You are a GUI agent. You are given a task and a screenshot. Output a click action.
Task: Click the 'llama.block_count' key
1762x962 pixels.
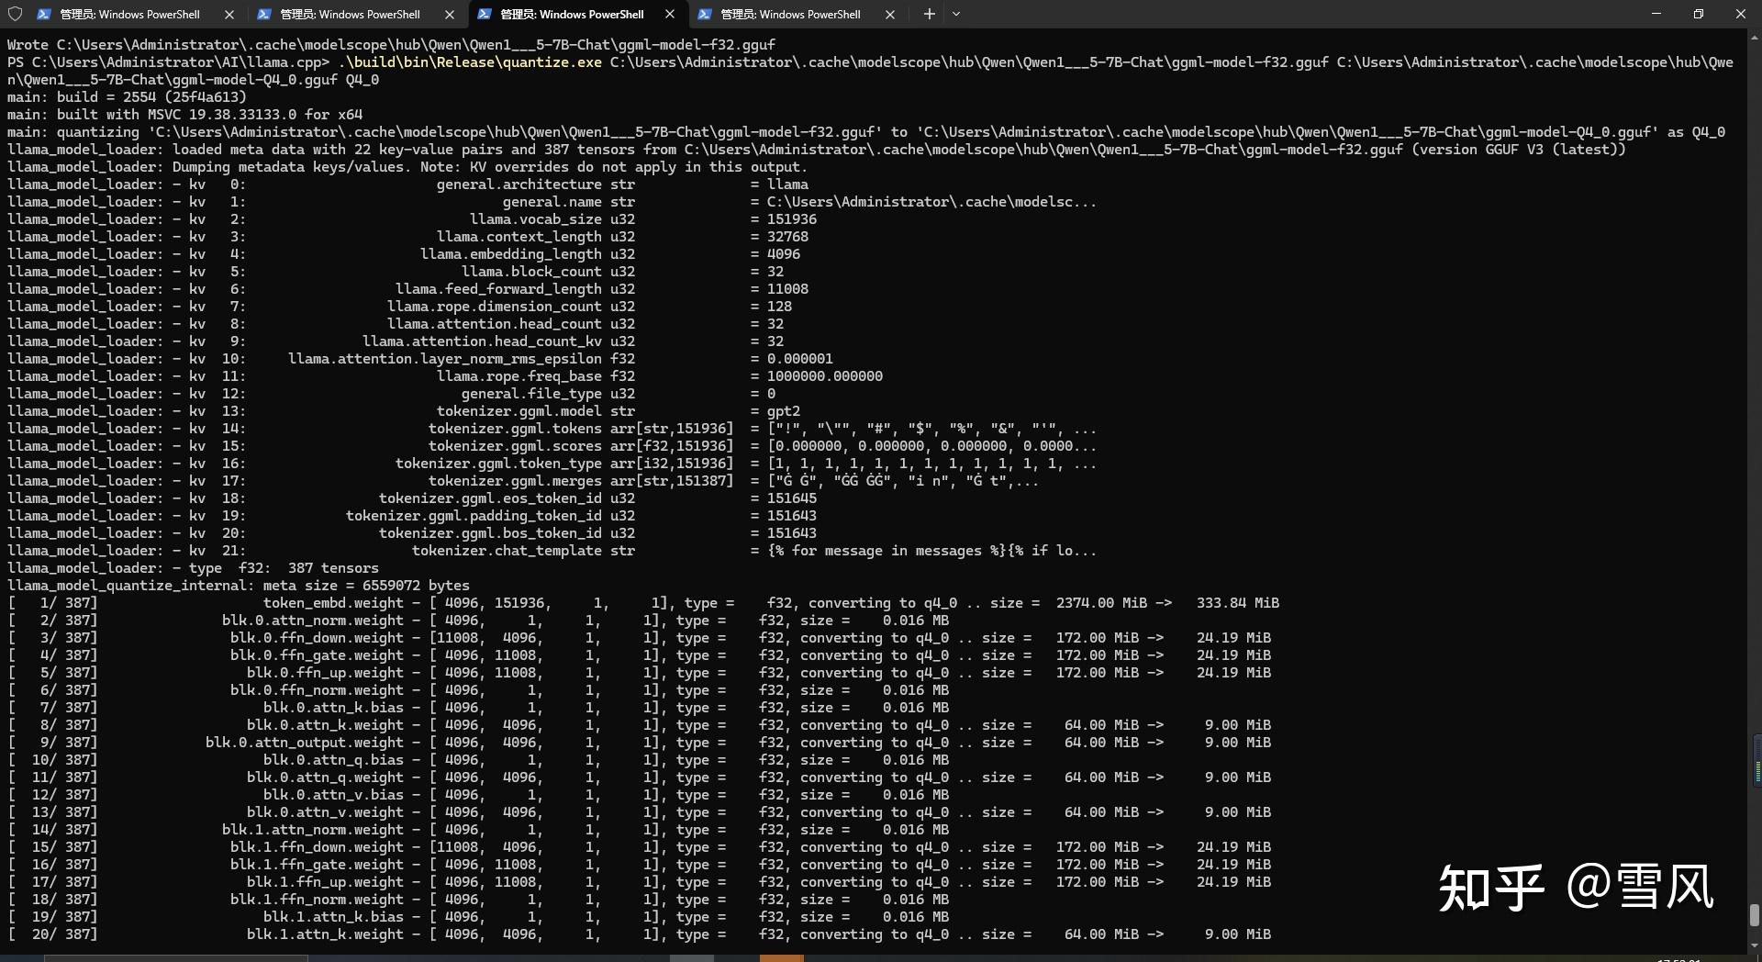point(532,272)
